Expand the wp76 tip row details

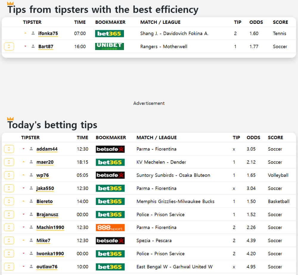(9, 175)
